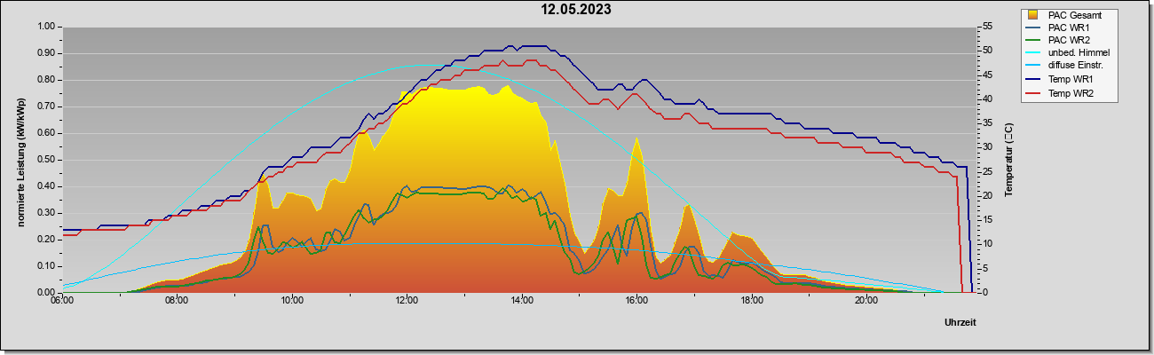
Task: Click the 0.30 value on power axis
Action: coord(45,213)
